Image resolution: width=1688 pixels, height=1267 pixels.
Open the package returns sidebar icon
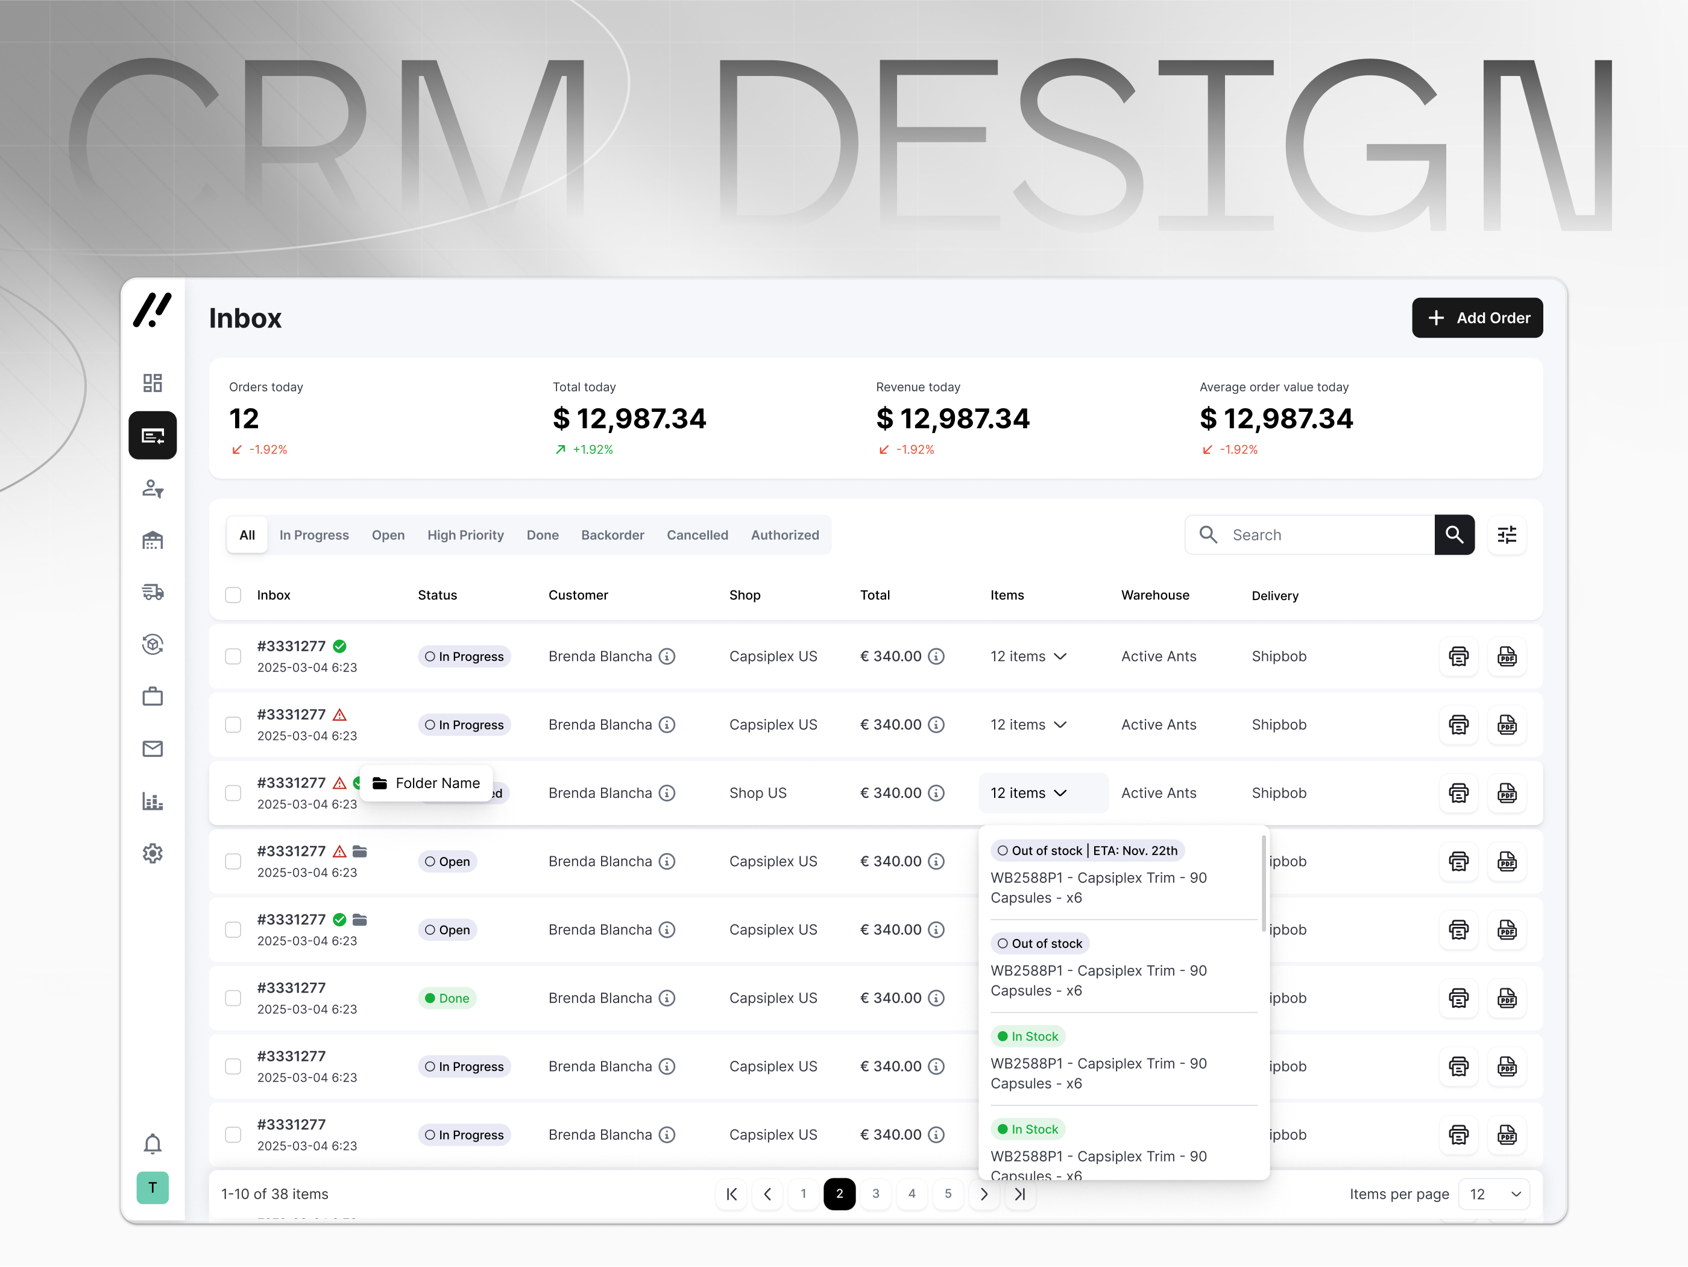pos(153,645)
